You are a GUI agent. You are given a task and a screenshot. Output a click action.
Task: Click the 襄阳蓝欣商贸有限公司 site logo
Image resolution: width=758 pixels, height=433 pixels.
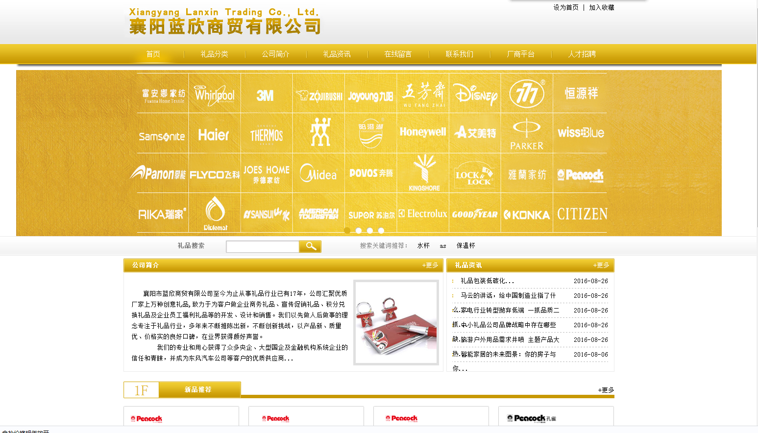point(225,21)
